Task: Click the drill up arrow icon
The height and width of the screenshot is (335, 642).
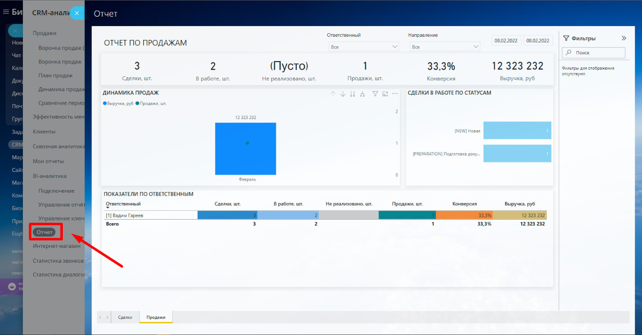Action: coord(333,94)
